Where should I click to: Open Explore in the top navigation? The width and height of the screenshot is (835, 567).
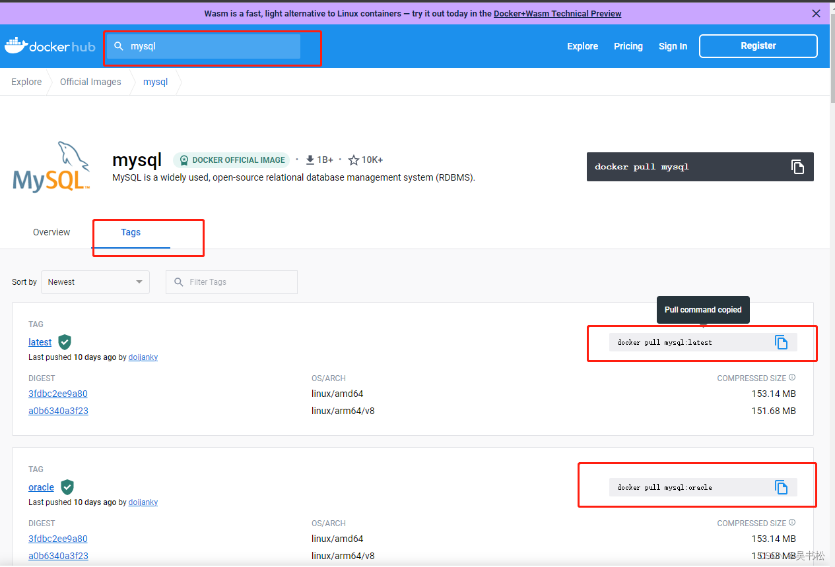click(x=582, y=46)
